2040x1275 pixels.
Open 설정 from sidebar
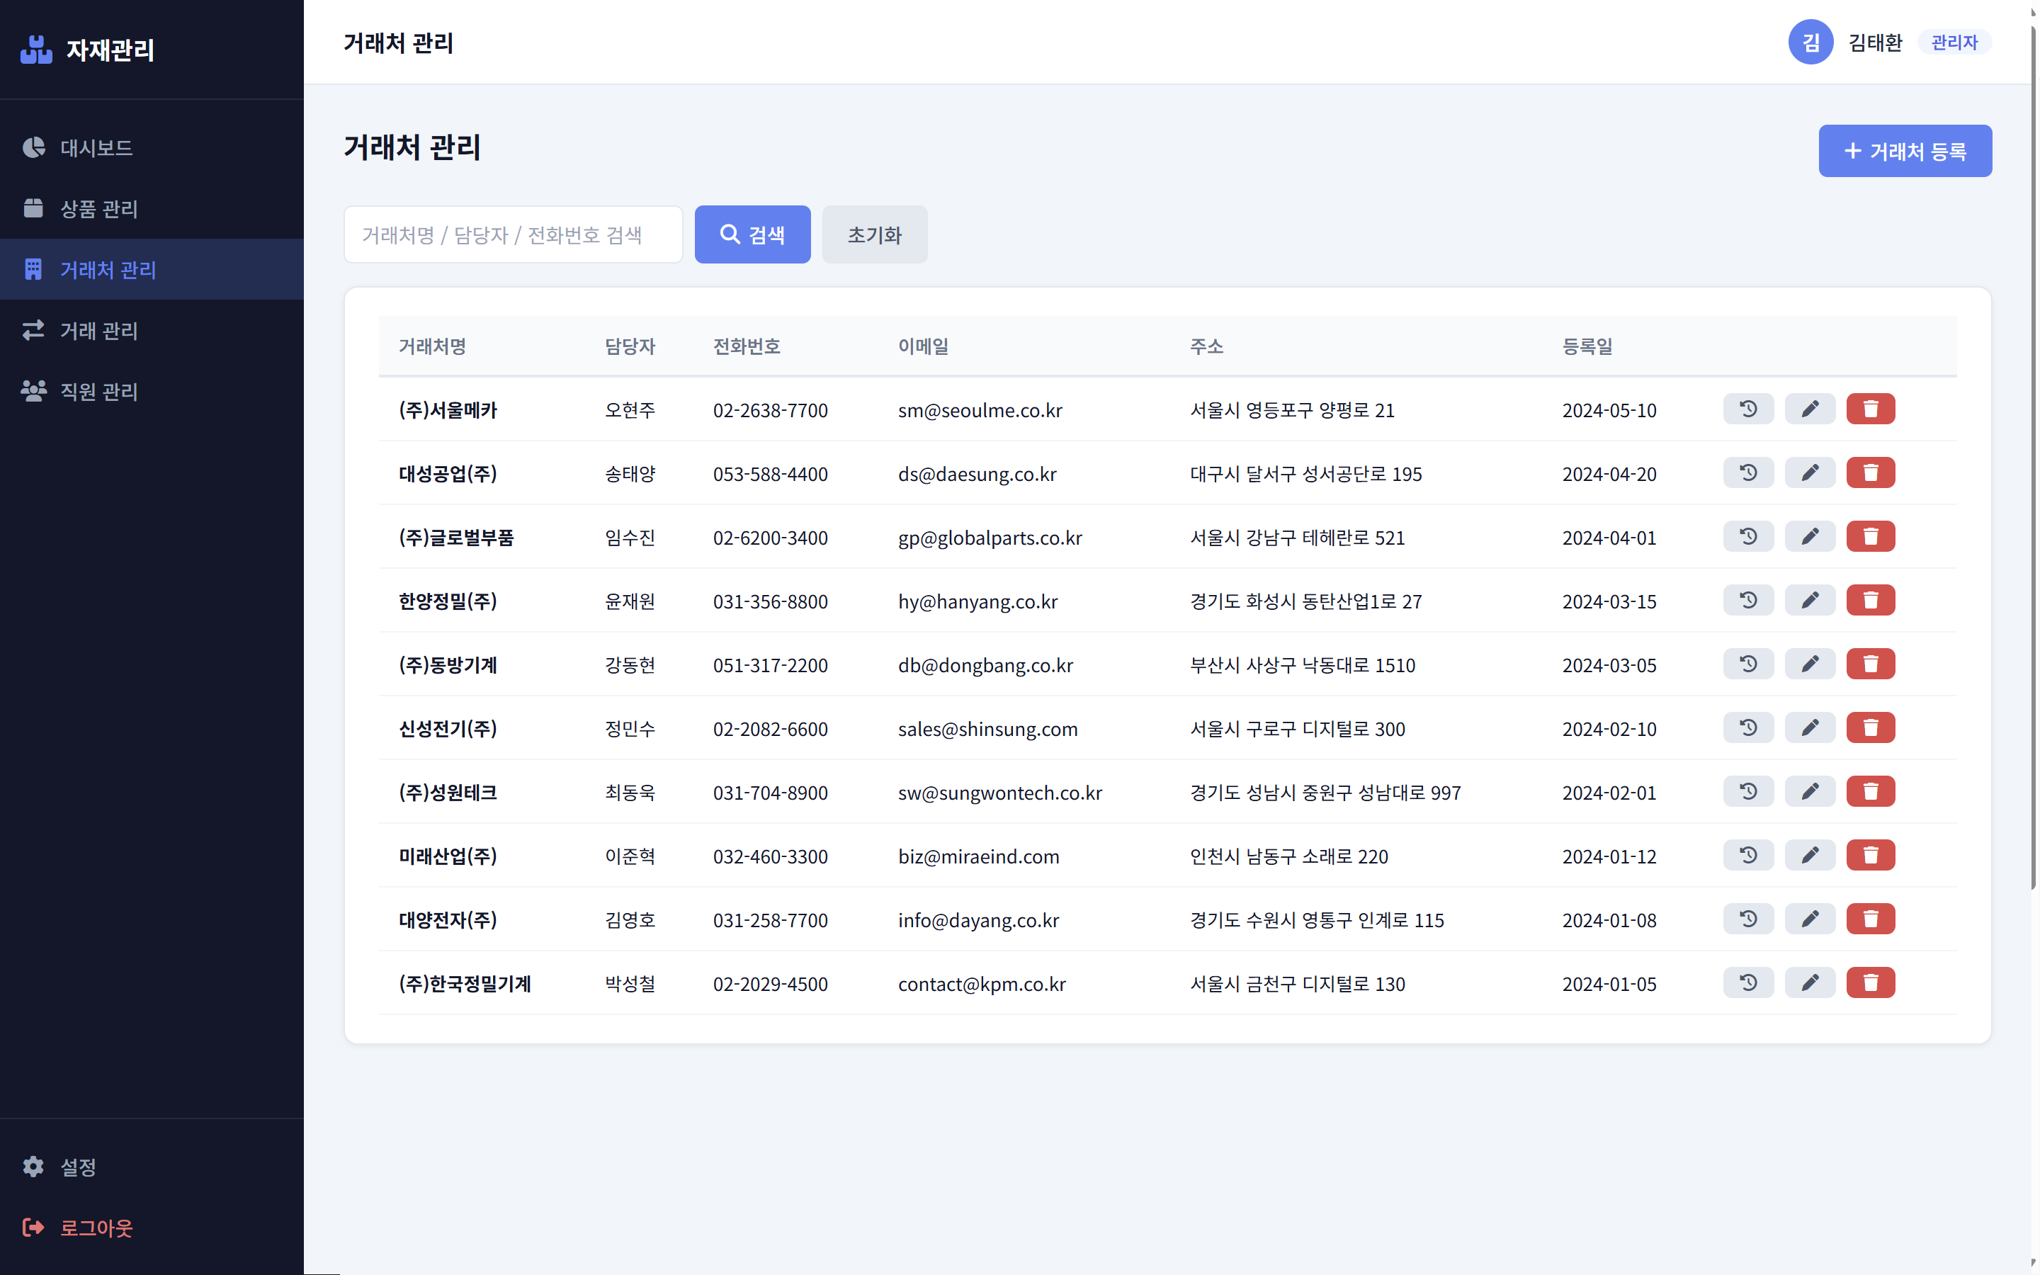[x=152, y=1166]
